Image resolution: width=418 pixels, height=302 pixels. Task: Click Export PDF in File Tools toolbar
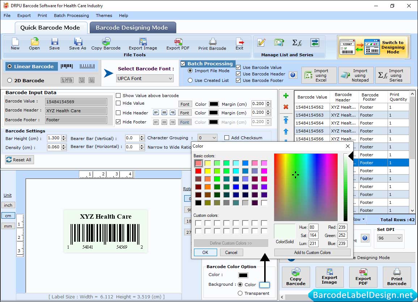pos(178,44)
